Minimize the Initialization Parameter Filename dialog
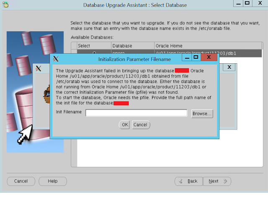268x197 pixels. pos(187,57)
